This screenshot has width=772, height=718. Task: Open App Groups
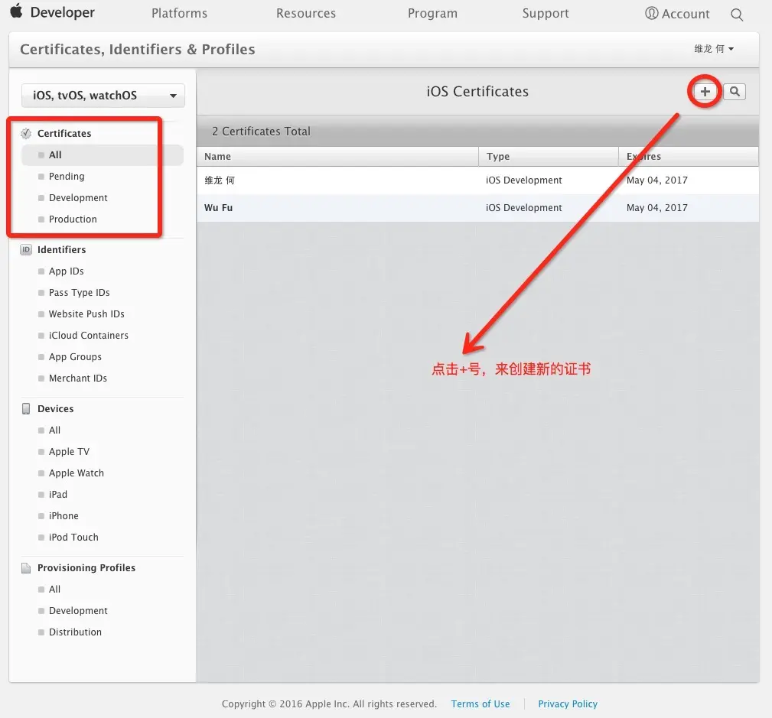[75, 357]
